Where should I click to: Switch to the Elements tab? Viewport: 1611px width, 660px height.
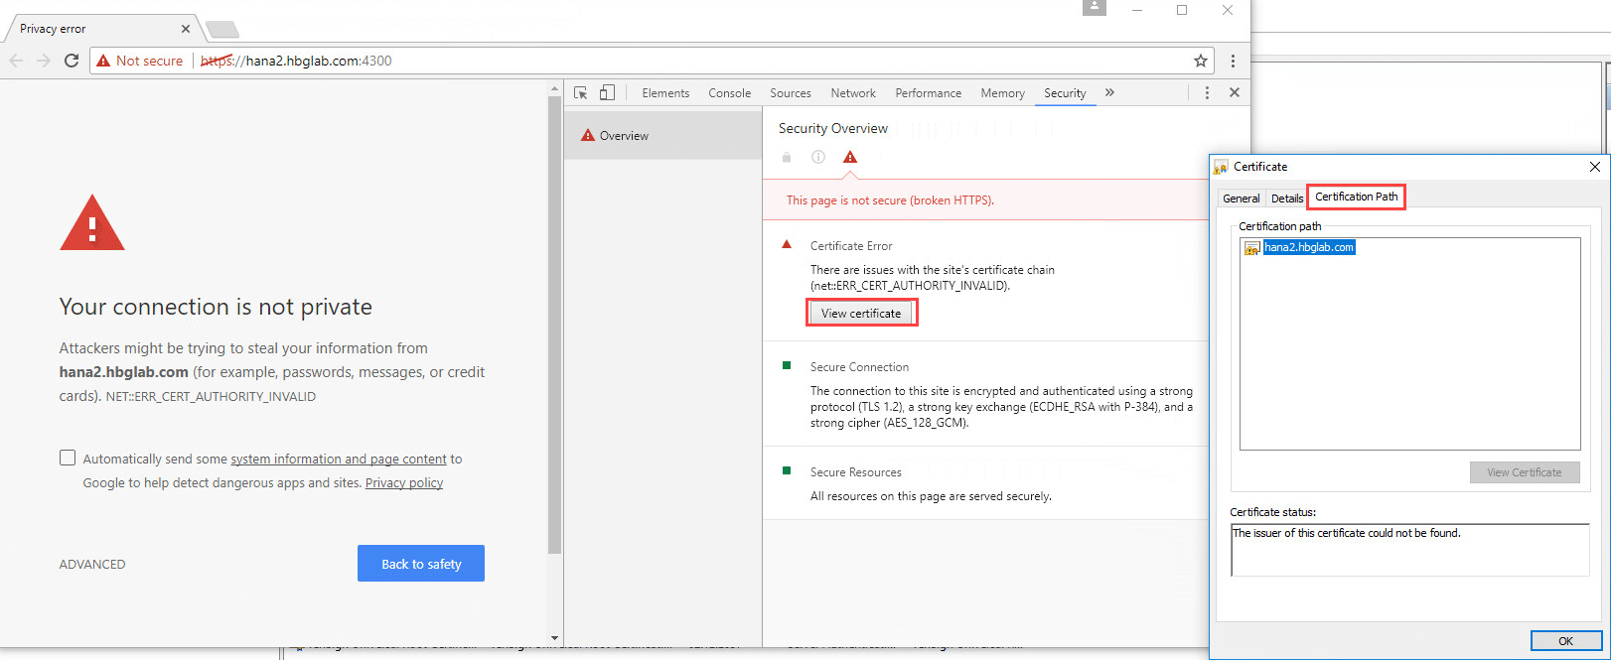[665, 93]
